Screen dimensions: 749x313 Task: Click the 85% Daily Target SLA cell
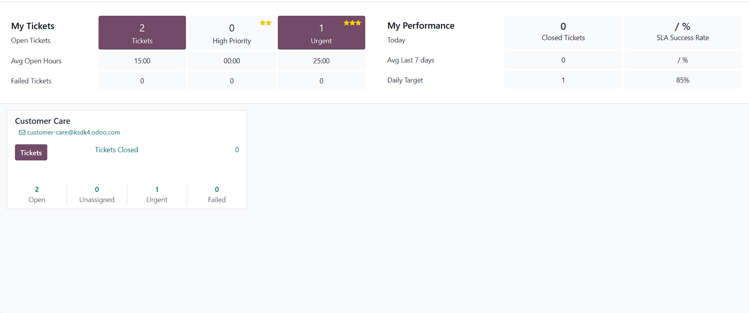pos(682,80)
